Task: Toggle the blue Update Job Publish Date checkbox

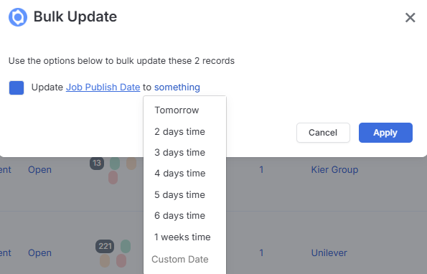Action: point(17,88)
